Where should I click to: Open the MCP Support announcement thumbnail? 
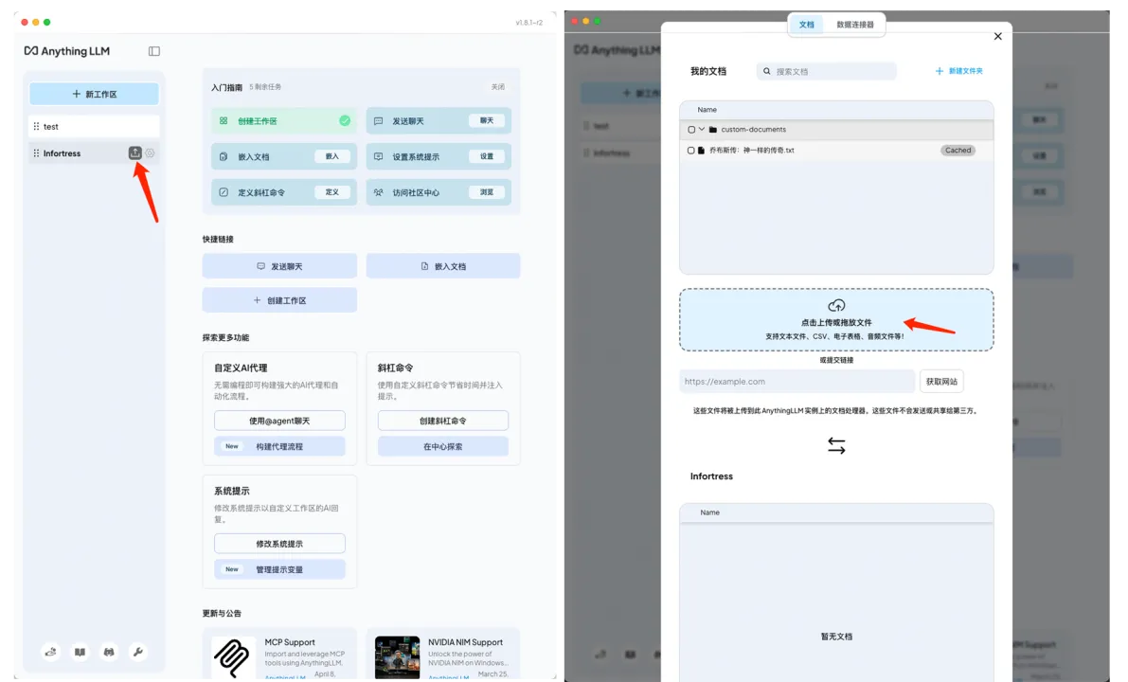(x=234, y=656)
